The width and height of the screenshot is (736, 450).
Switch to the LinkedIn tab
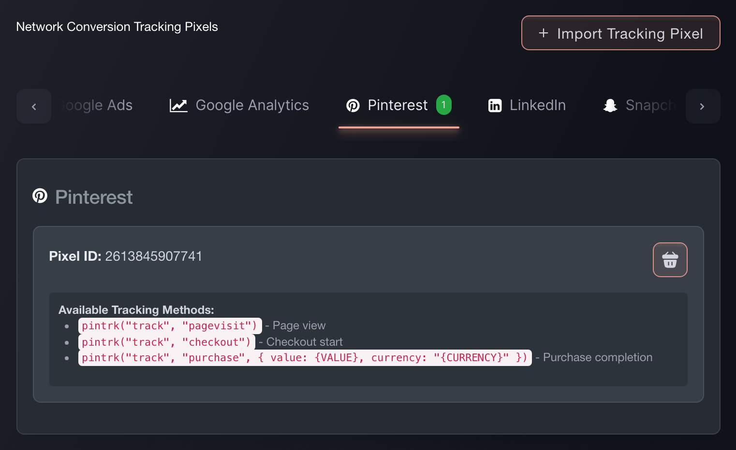click(x=527, y=105)
